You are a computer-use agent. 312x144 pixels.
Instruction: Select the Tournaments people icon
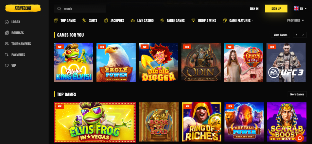[x=7, y=44]
